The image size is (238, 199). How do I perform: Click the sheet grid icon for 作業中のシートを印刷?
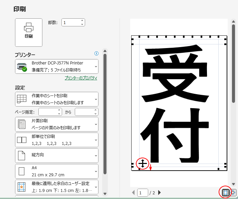pyautogui.click(x=22, y=99)
